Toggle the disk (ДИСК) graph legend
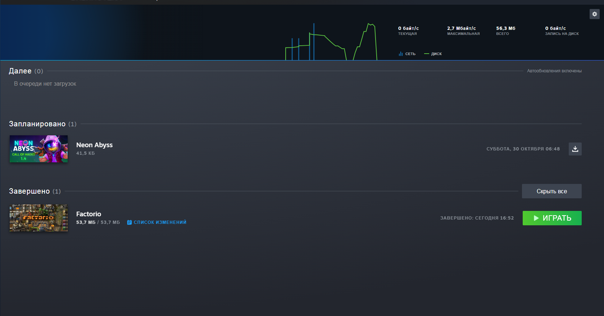The height and width of the screenshot is (316, 604). 433,54
